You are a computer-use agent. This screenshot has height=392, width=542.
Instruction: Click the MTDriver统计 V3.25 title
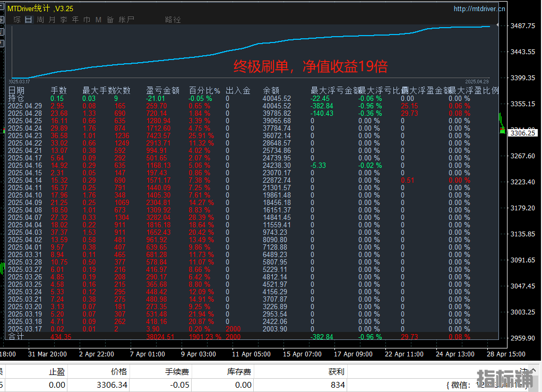pos(40,8)
